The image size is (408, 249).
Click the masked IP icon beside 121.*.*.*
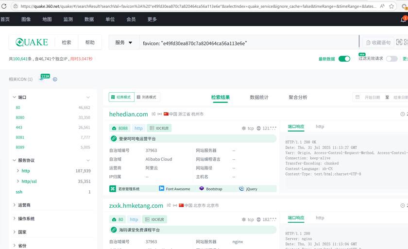tap(258, 128)
